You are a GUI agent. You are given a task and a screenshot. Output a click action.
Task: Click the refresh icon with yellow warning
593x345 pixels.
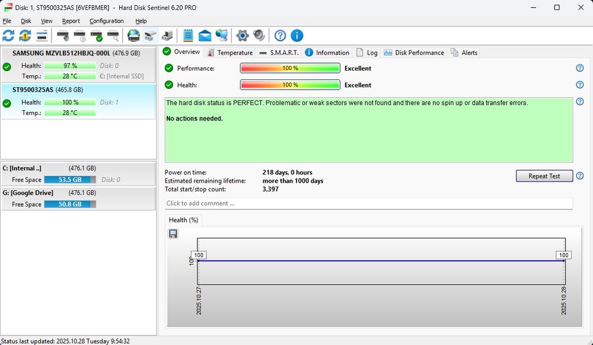(x=25, y=36)
